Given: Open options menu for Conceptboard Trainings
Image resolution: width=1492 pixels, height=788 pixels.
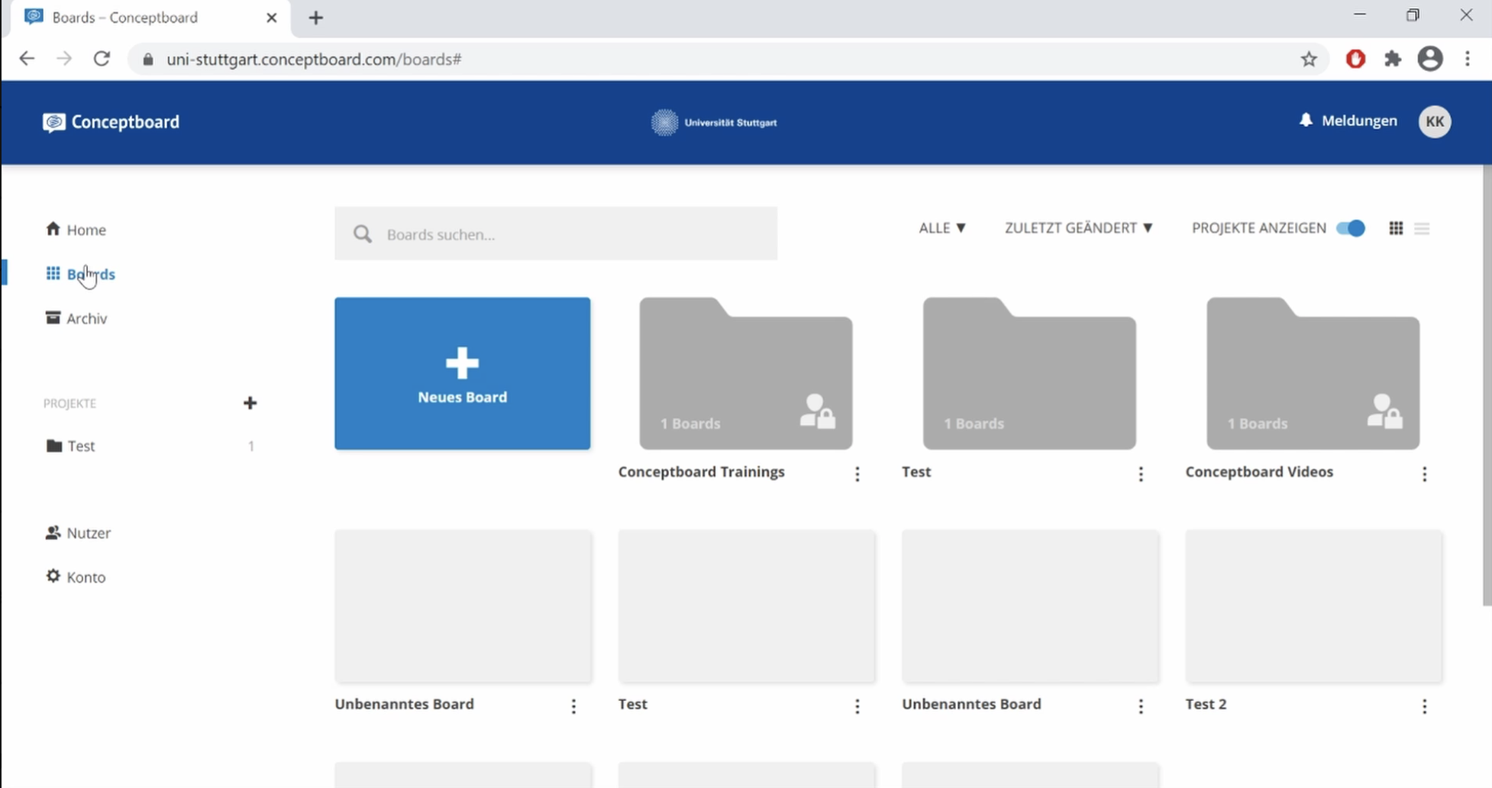Looking at the screenshot, I should [857, 474].
